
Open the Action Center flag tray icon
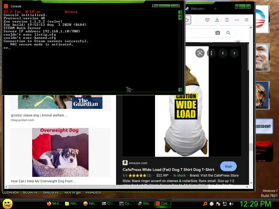218,204
